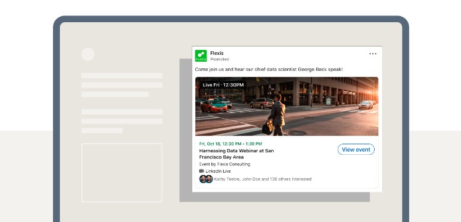
Task: Click Kathy Teeble, John Doe interested text
Action: click(263, 179)
